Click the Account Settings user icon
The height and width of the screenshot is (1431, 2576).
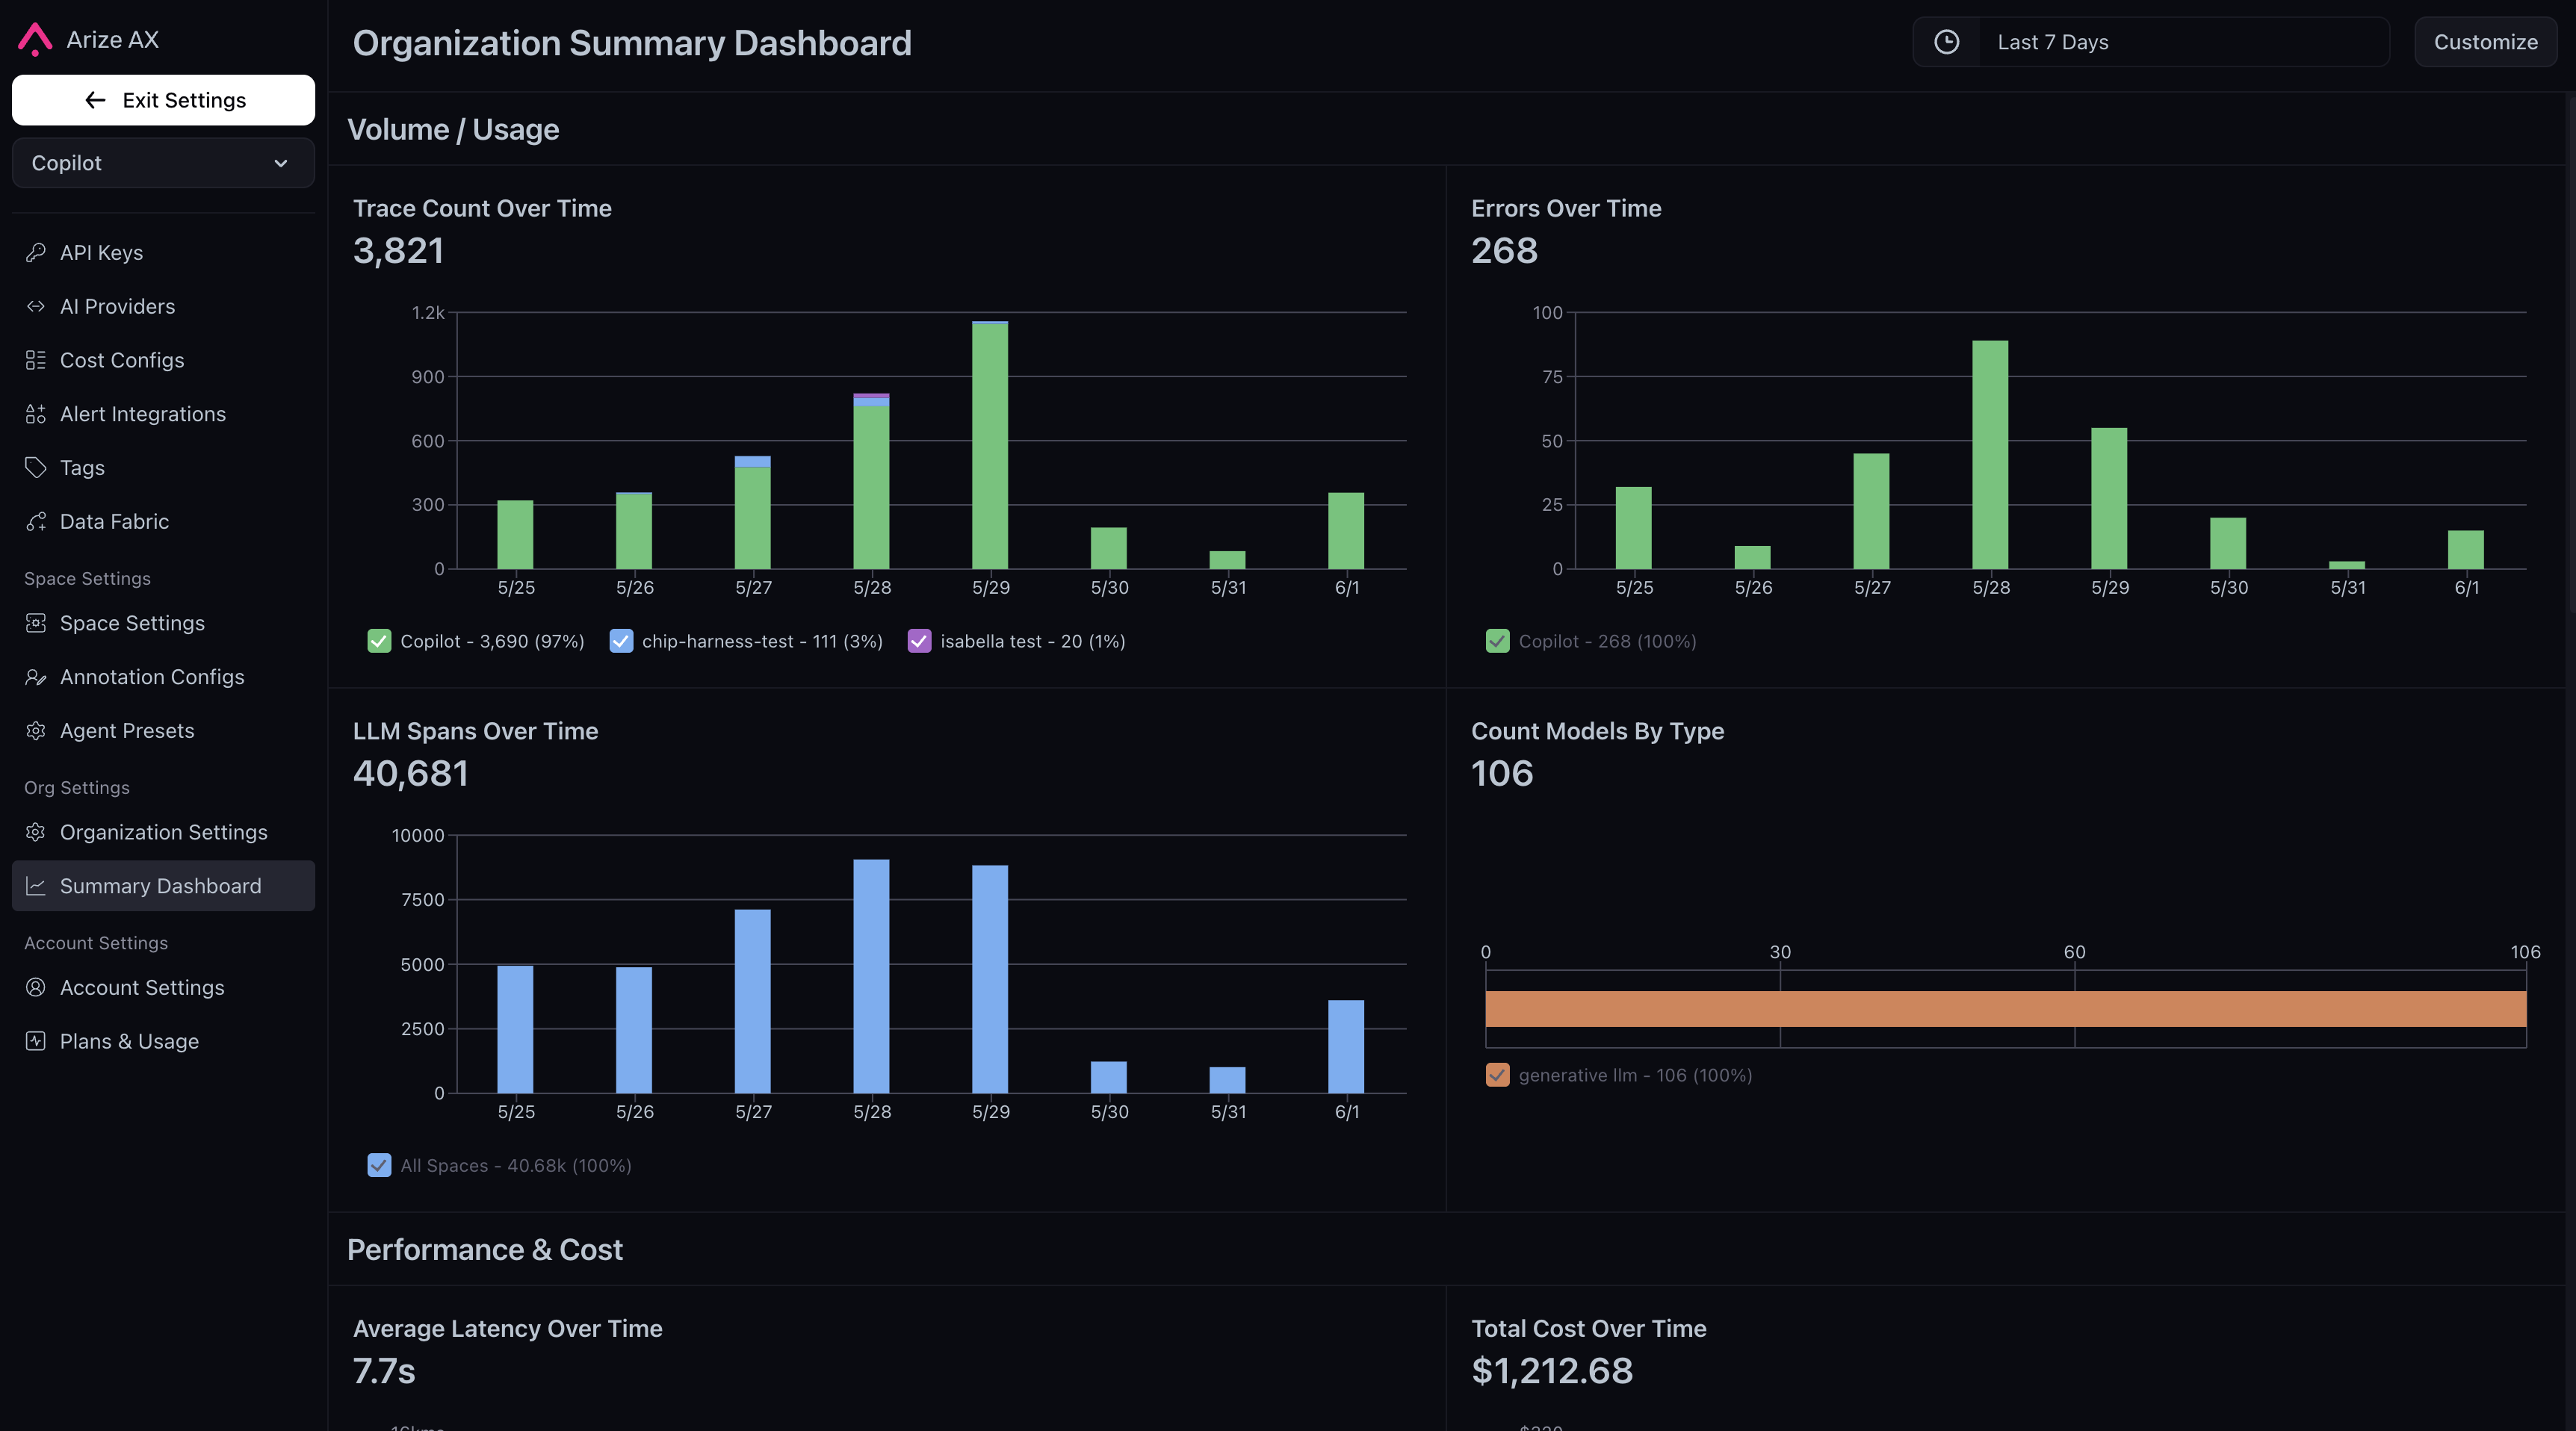(x=36, y=987)
